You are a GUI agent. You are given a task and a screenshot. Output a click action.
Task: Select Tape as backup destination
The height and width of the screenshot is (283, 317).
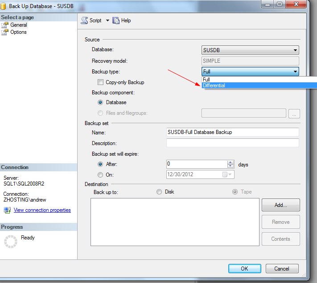click(235, 192)
